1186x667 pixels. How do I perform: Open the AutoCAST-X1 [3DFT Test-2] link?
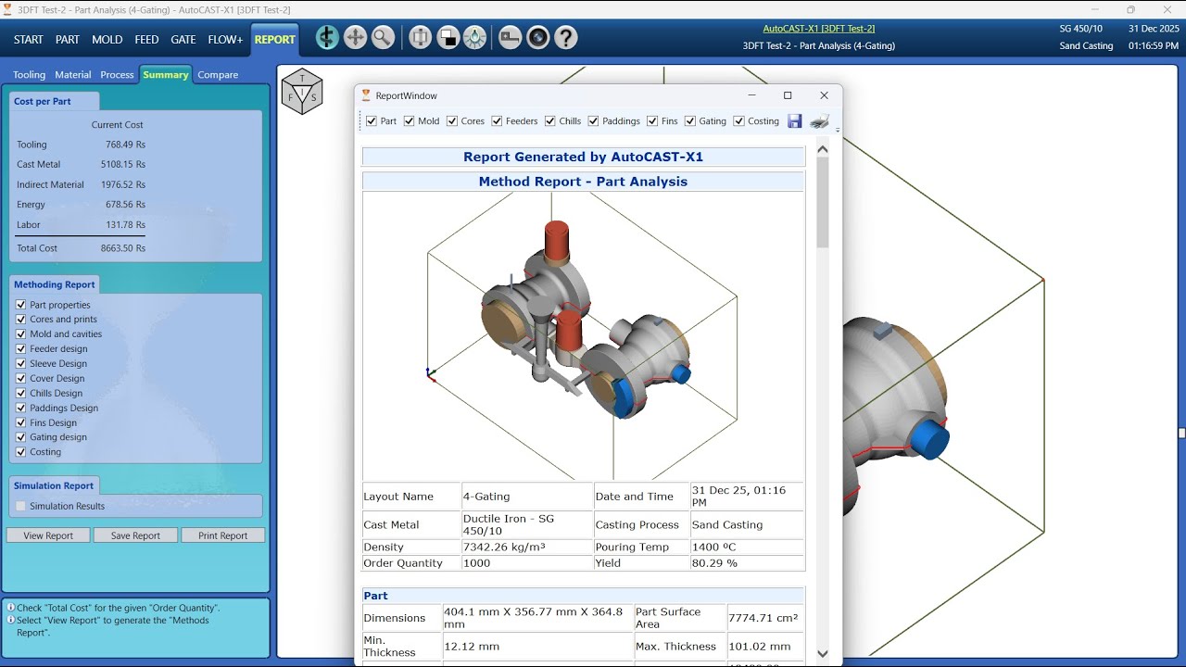(x=819, y=29)
